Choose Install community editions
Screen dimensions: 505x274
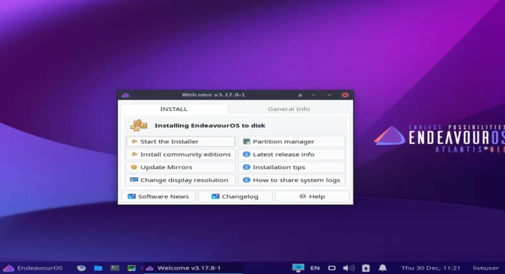[x=180, y=154]
